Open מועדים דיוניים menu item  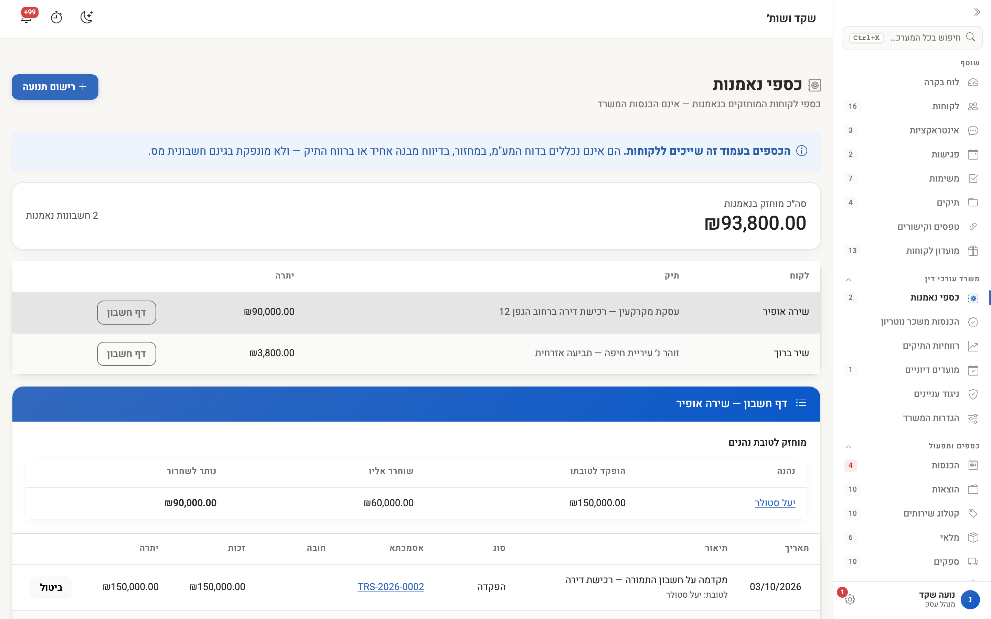(x=912, y=370)
